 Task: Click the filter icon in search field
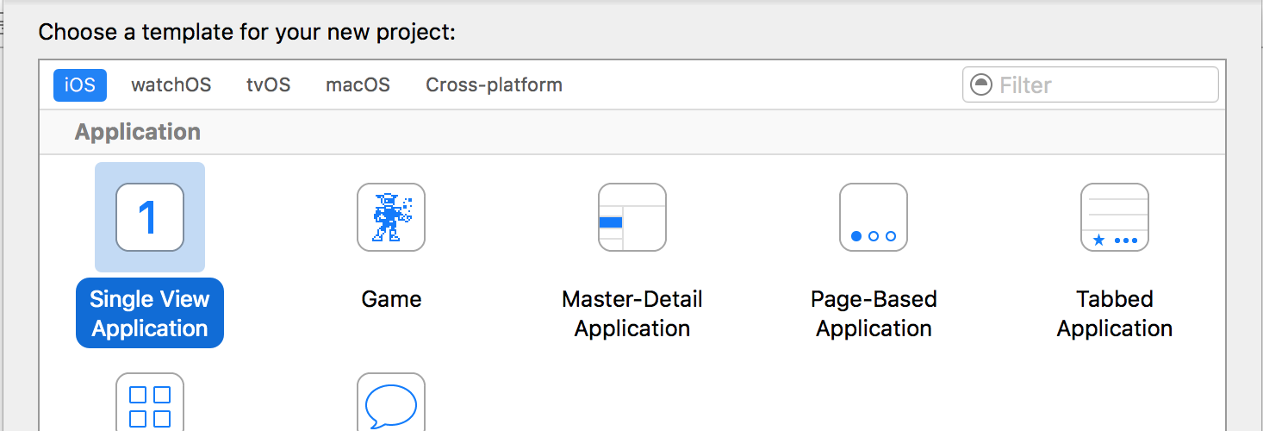tap(980, 85)
